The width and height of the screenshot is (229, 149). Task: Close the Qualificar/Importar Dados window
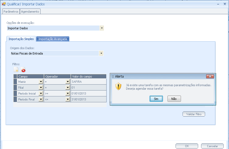[225, 4]
